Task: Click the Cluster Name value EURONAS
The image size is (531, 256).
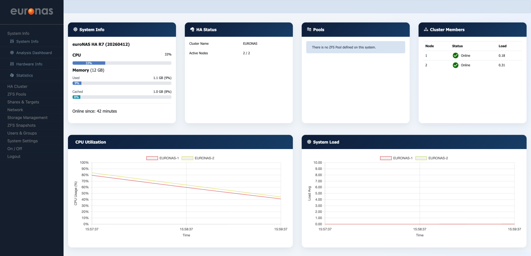Action: (x=250, y=44)
